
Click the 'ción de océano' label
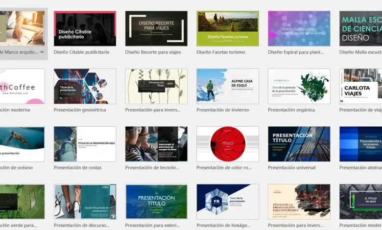click(16, 167)
